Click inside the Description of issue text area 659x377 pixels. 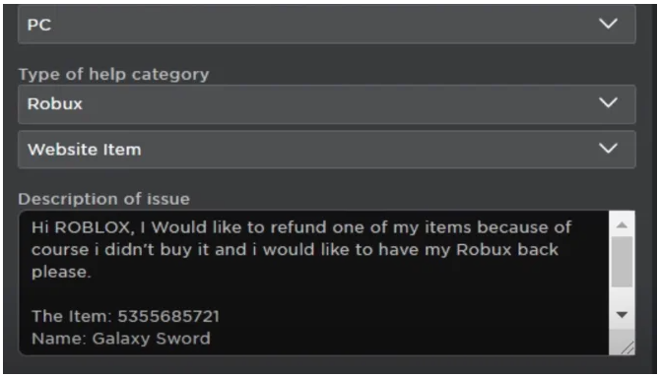pos(313,283)
